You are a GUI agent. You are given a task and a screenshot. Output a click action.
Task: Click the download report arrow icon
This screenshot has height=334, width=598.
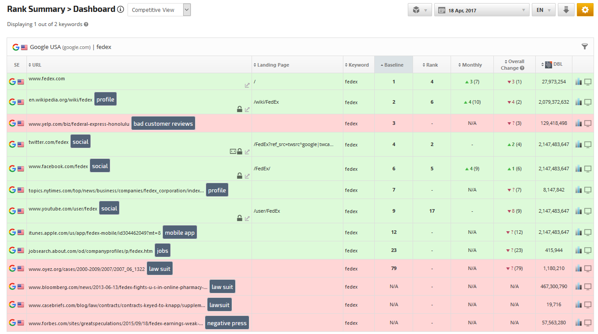click(566, 10)
